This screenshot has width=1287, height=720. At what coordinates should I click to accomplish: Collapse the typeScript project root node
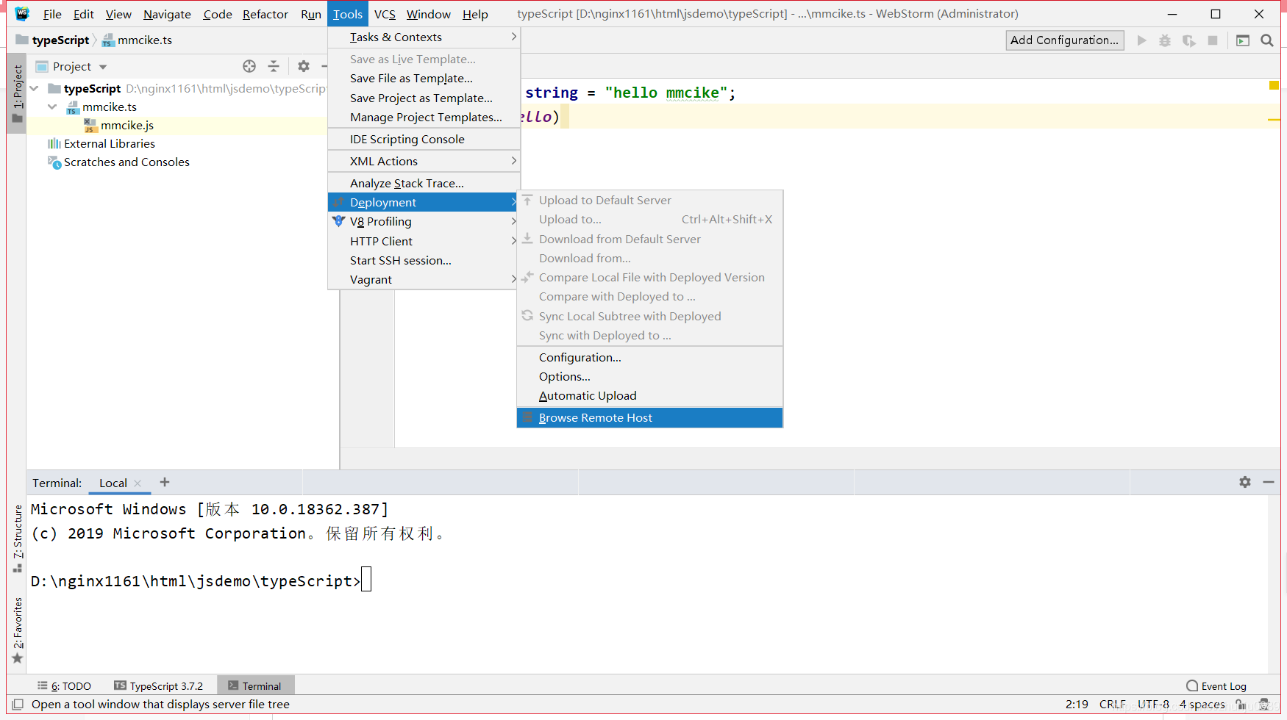pos(35,88)
